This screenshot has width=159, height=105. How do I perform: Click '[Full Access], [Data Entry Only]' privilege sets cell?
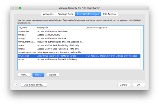point(111,56)
